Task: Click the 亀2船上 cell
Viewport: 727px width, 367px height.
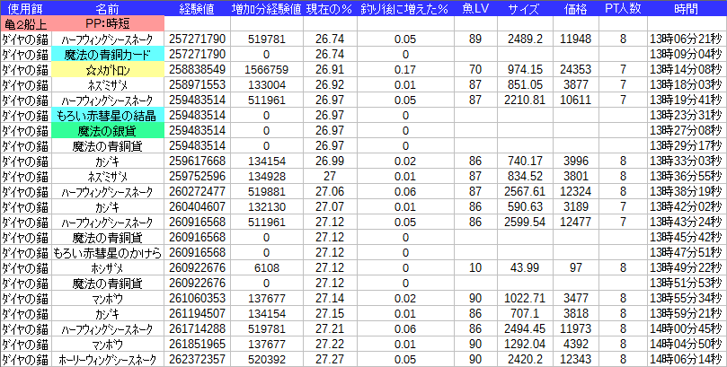Action: point(25,22)
